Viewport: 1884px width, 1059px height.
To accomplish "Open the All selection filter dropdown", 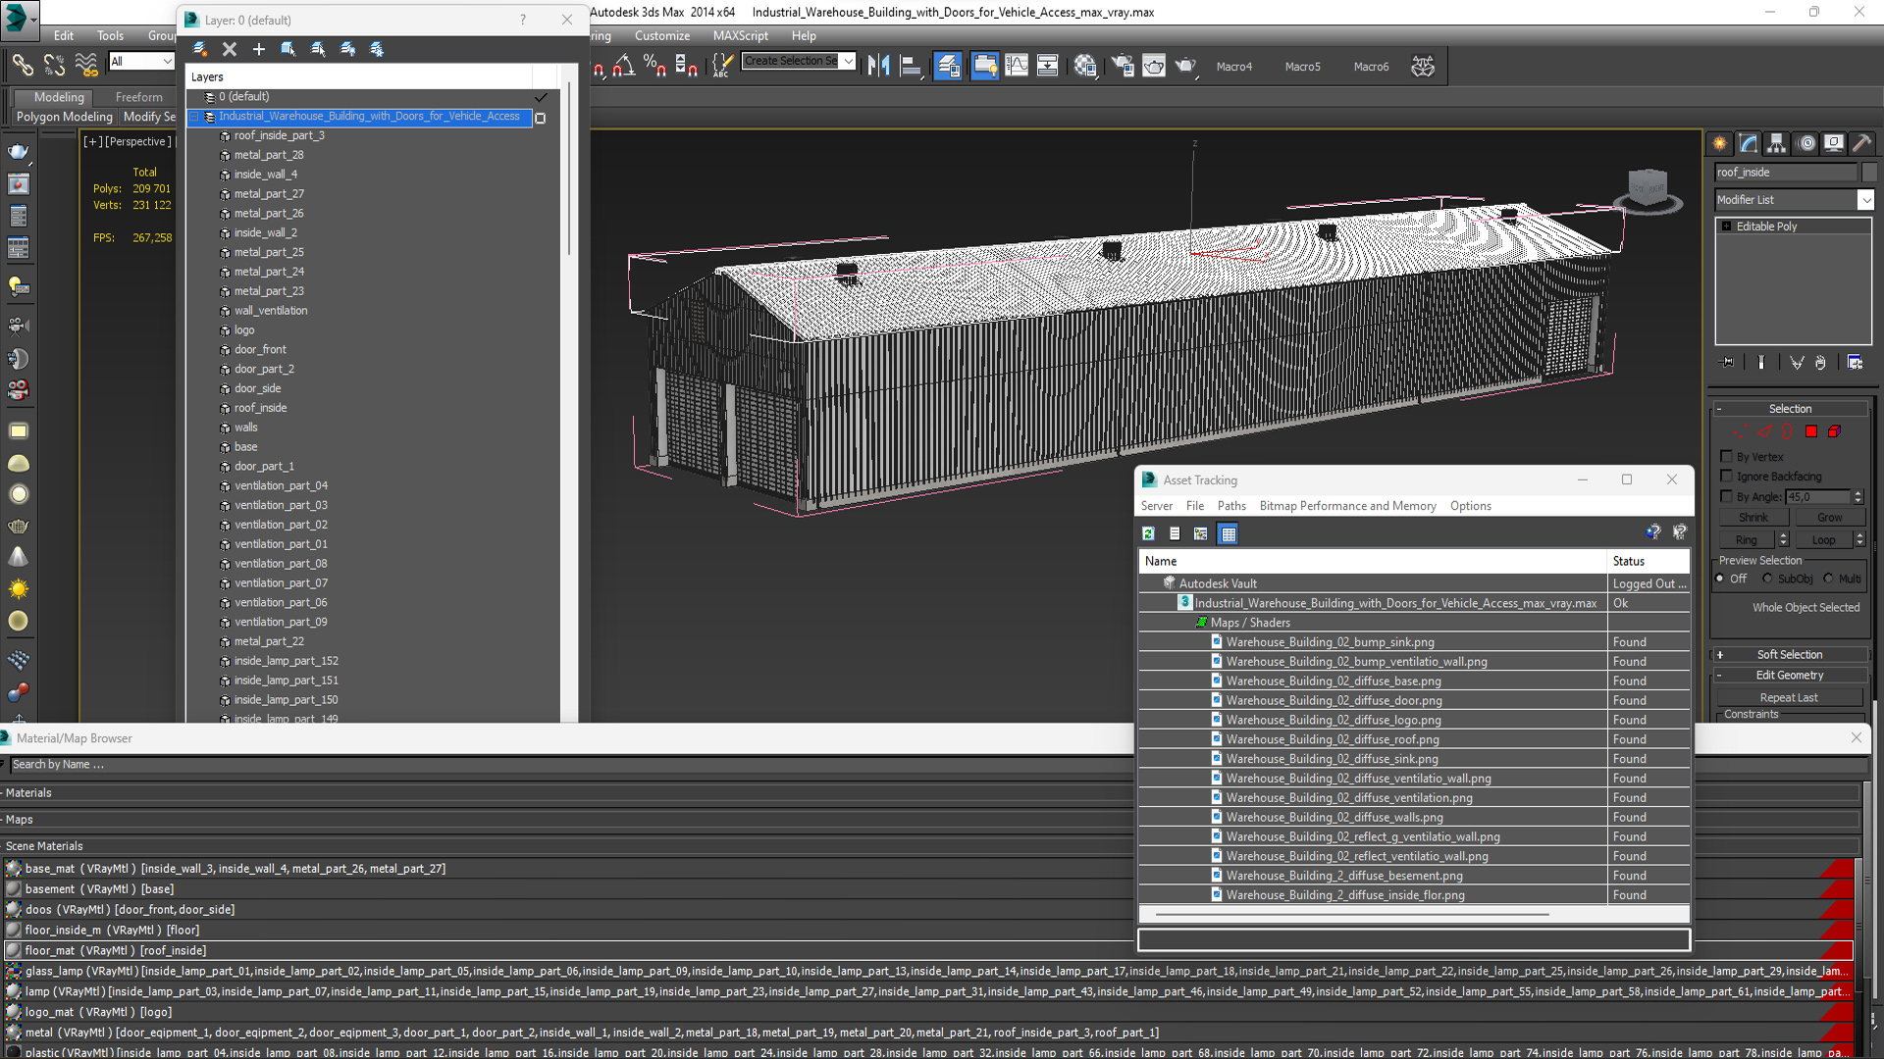I will pos(167,62).
